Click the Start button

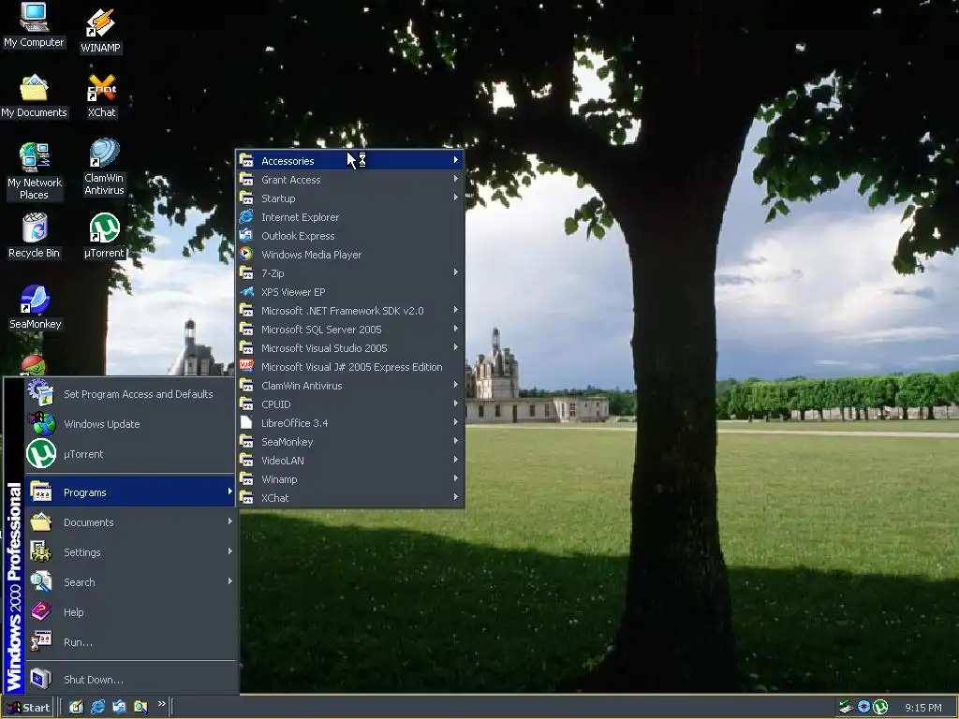tap(28, 708)
